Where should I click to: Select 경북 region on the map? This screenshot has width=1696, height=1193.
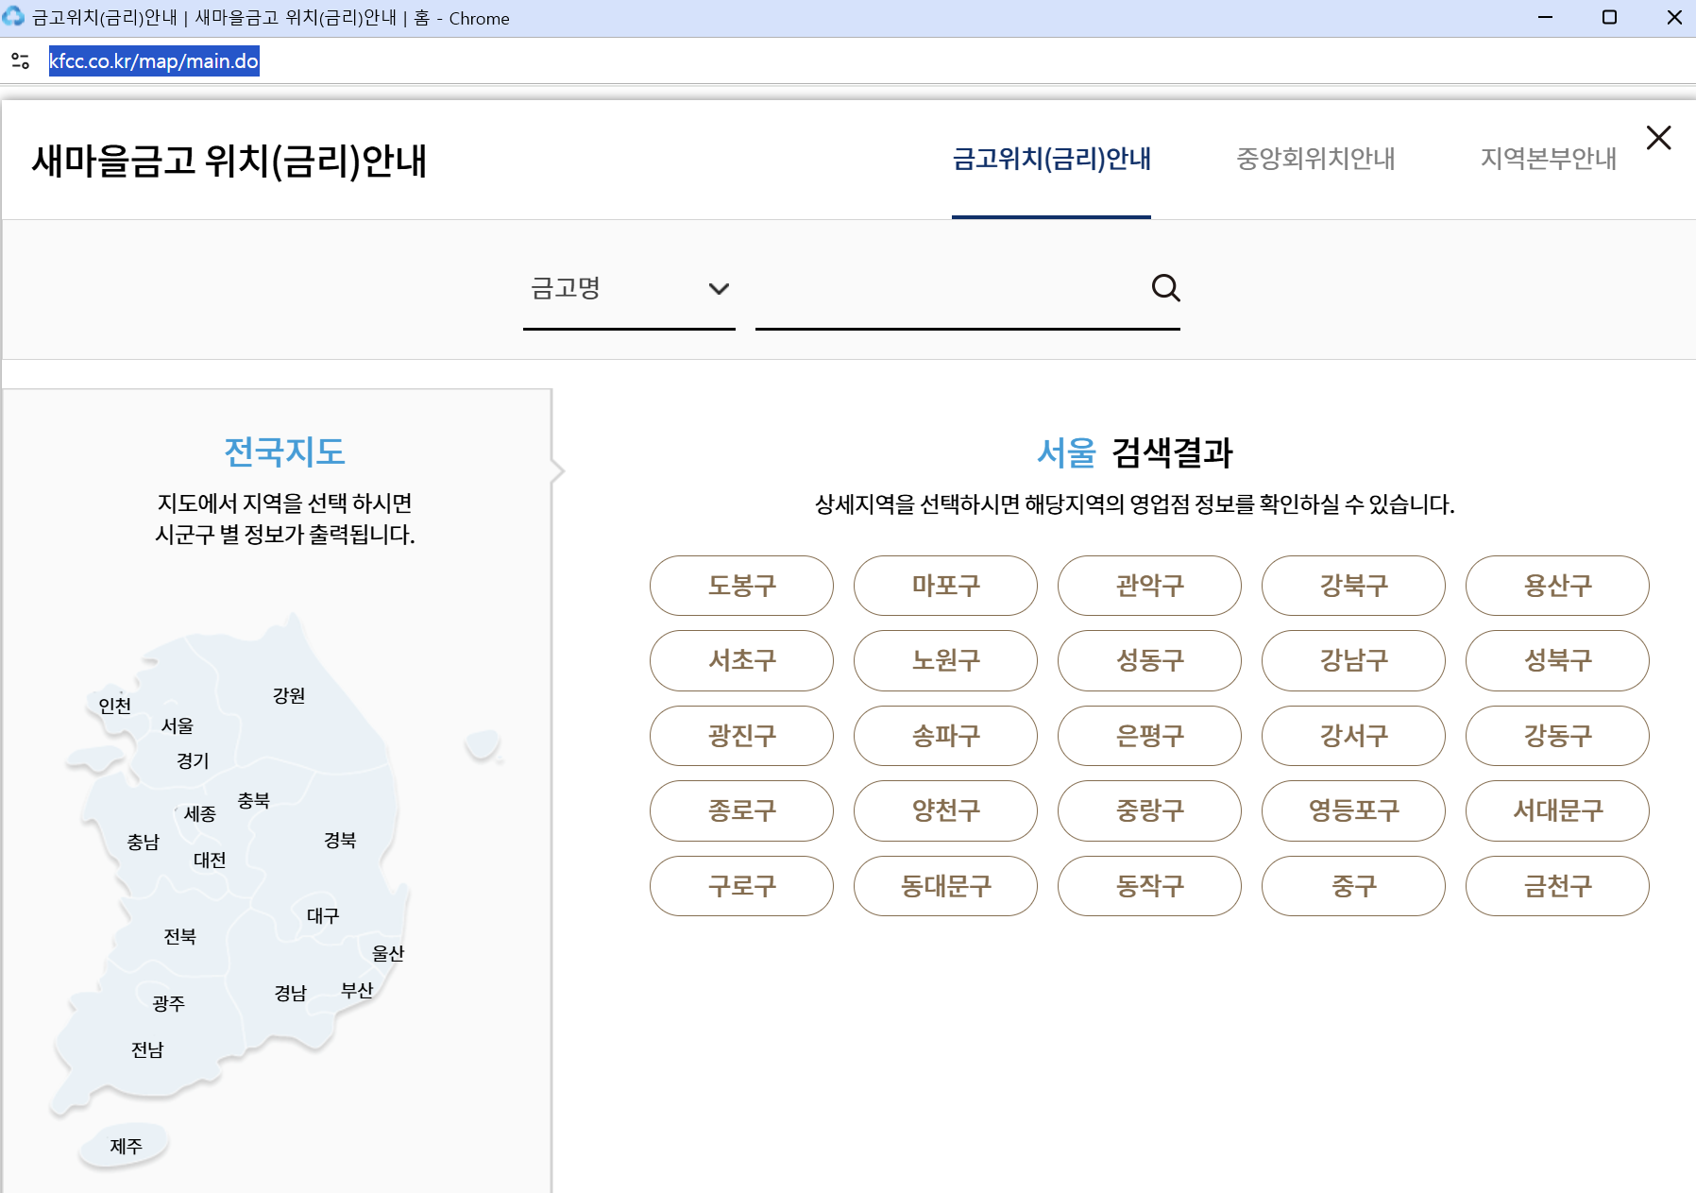click(340, 840)
